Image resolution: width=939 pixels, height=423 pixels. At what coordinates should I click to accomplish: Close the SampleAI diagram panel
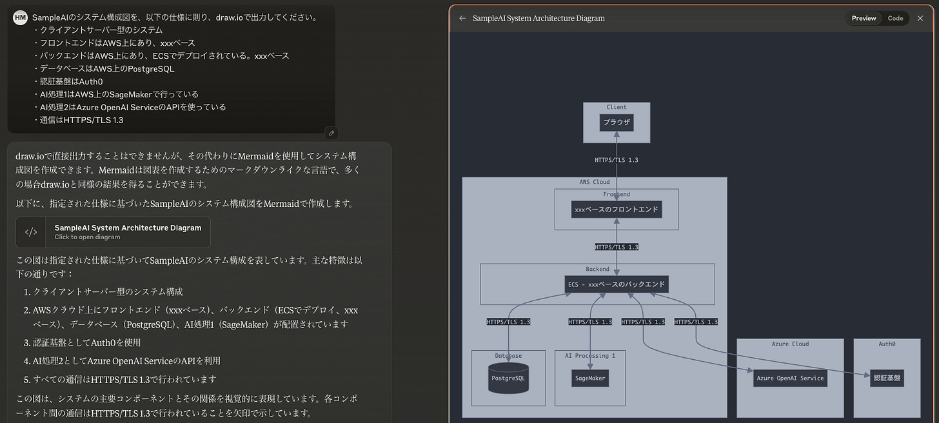click(920, 18)
